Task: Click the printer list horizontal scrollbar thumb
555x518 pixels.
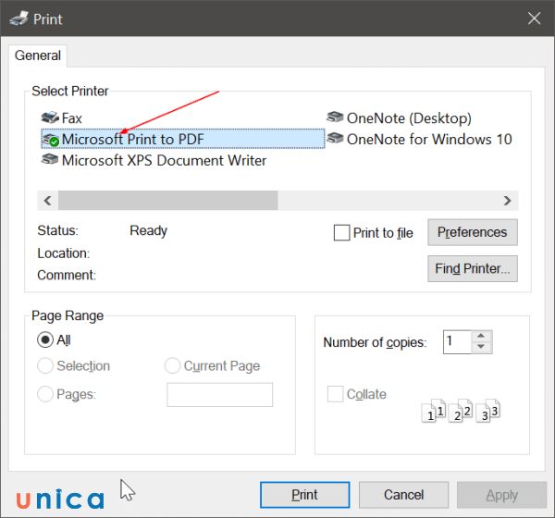Action: [167, 200]
